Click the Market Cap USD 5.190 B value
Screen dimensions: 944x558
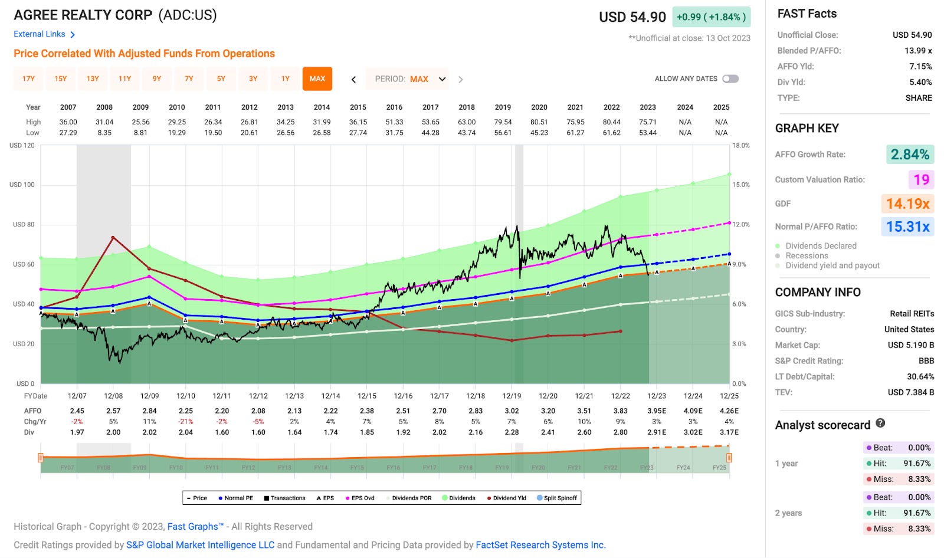click(x=911, y=345)
